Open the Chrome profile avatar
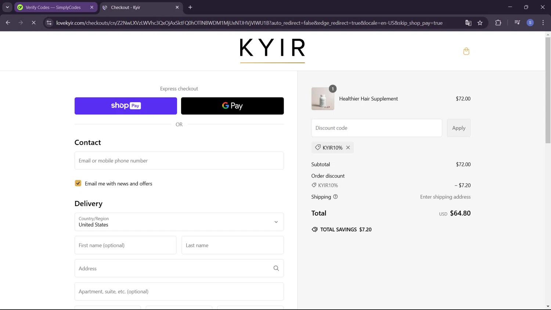Viewport: 551px width, 310px height. (530, 23)
